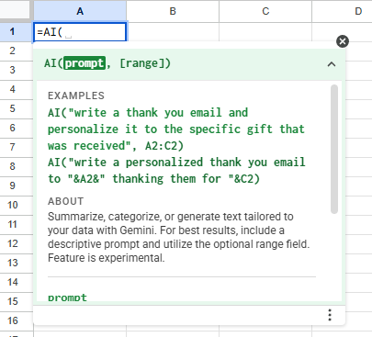Select column B header
This screenshot has height=337, width=372.
pos(173,11)
